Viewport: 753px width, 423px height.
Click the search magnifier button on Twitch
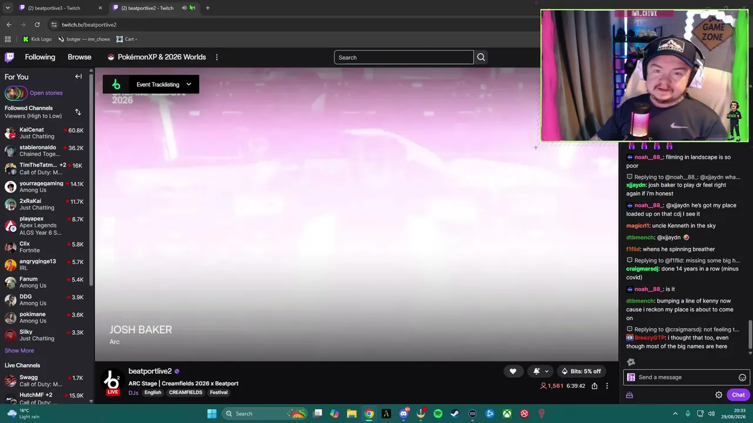tap(481, 57)
